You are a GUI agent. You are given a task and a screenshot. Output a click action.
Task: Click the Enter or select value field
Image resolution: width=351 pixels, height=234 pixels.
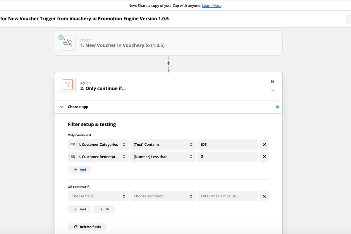pos(228,196)
